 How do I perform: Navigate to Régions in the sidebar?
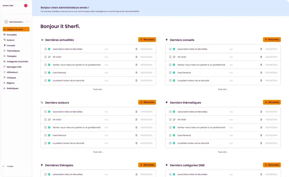(x=10, y=83)
